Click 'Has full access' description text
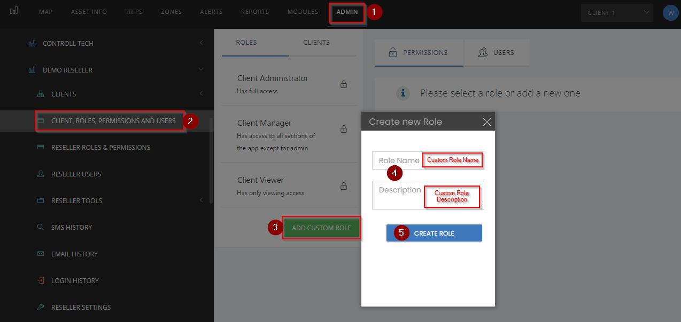This screenshot has width=681, height=322. (257, 91)
